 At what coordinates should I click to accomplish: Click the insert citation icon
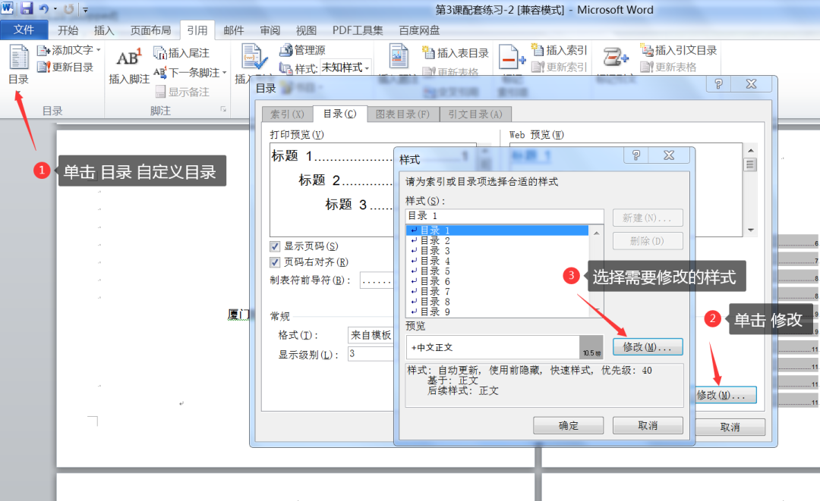254,58
